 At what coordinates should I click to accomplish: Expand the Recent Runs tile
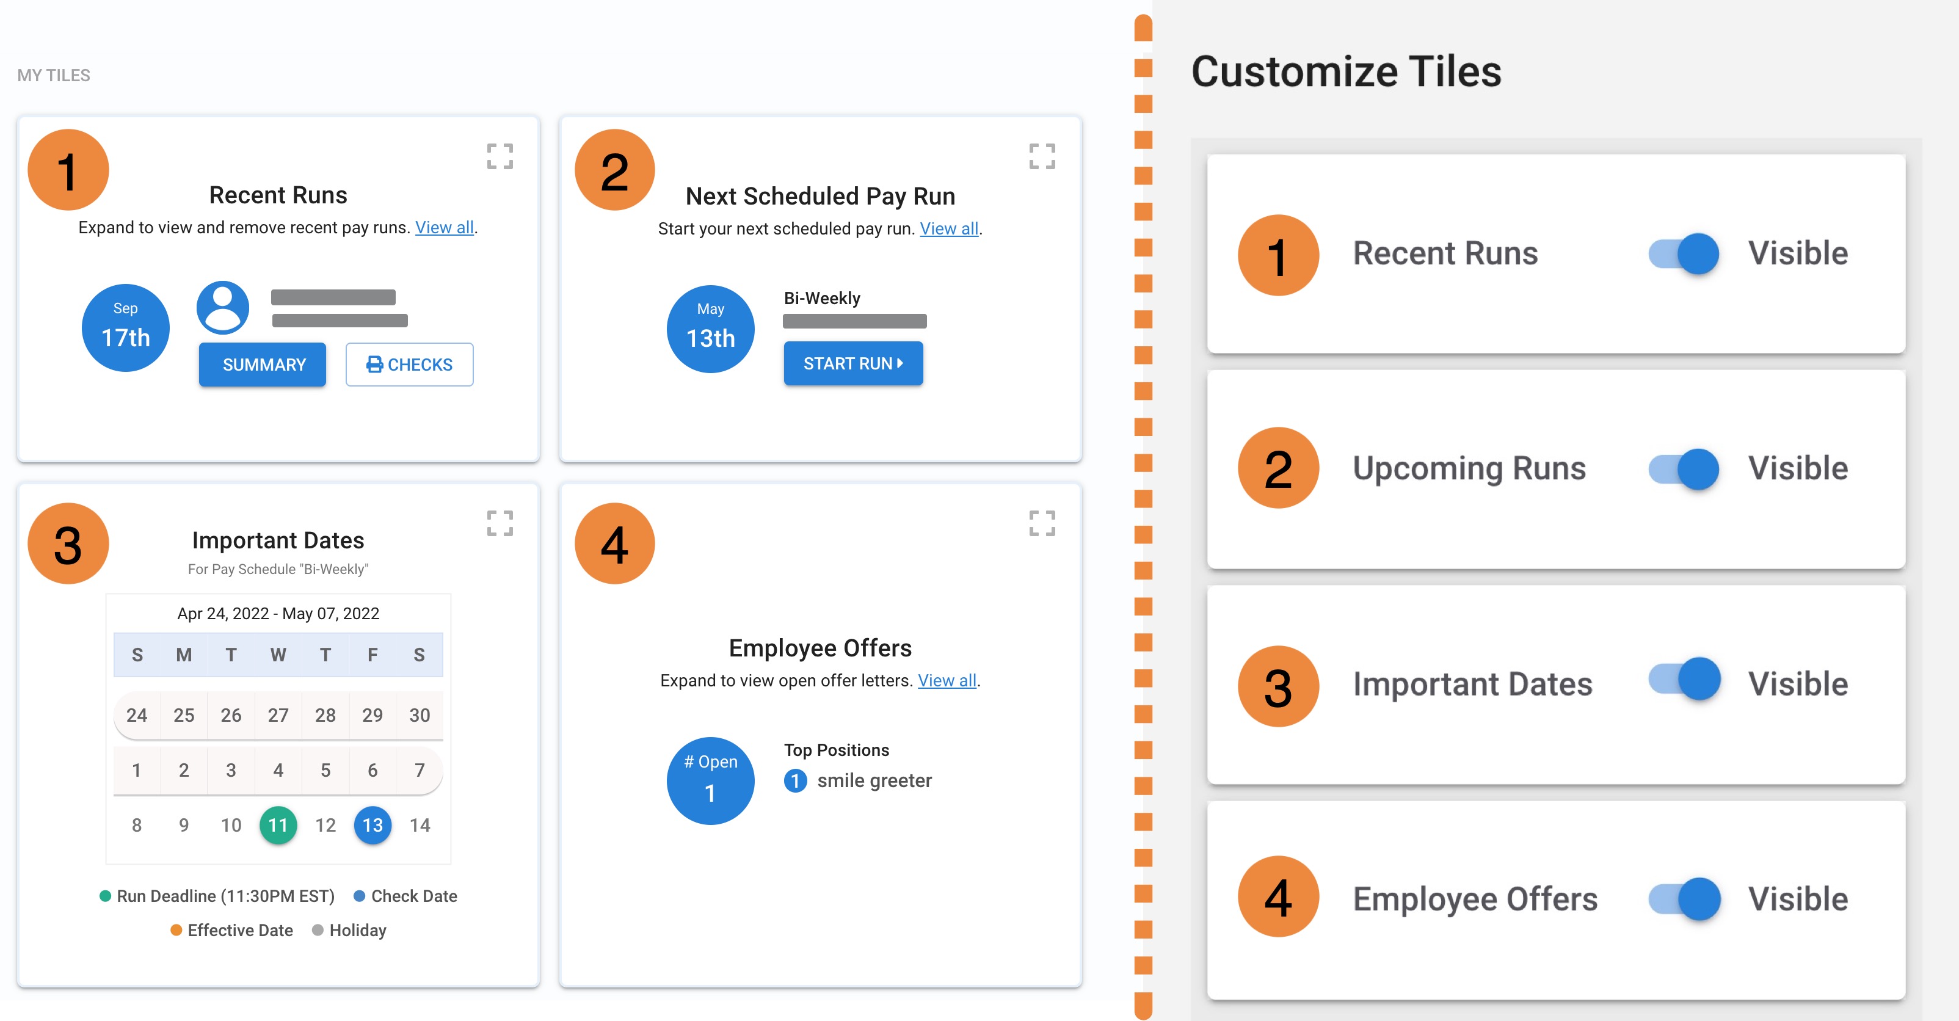pyautogui.click(x=500, y=156)
